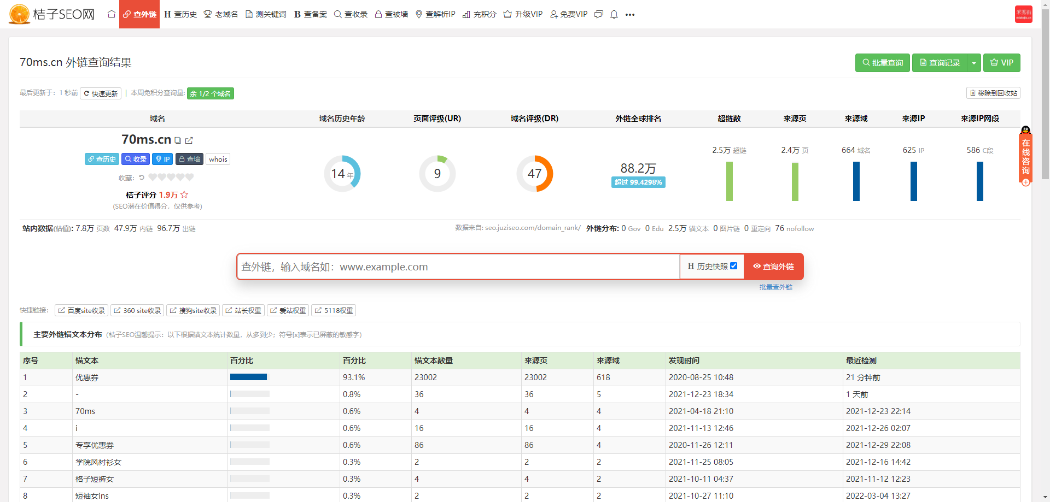Open the 站长权重 quick link
1050x502 pixels.
243,310
